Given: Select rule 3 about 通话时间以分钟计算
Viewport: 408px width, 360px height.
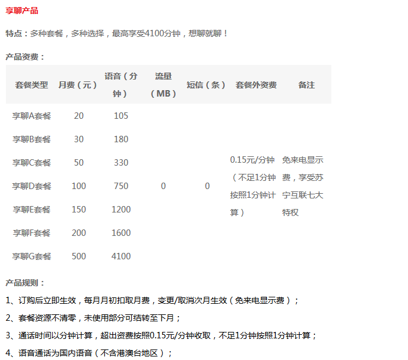Looking at the screenshot, I should point(162,336).
